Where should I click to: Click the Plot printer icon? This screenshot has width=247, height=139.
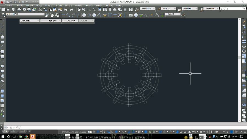[x=19, y=10]
